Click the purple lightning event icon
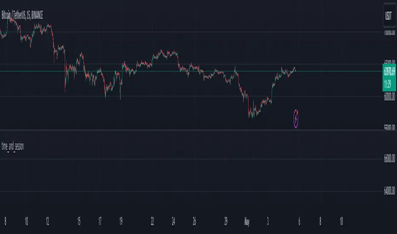 pyautogui.click(x=296, y=119)
